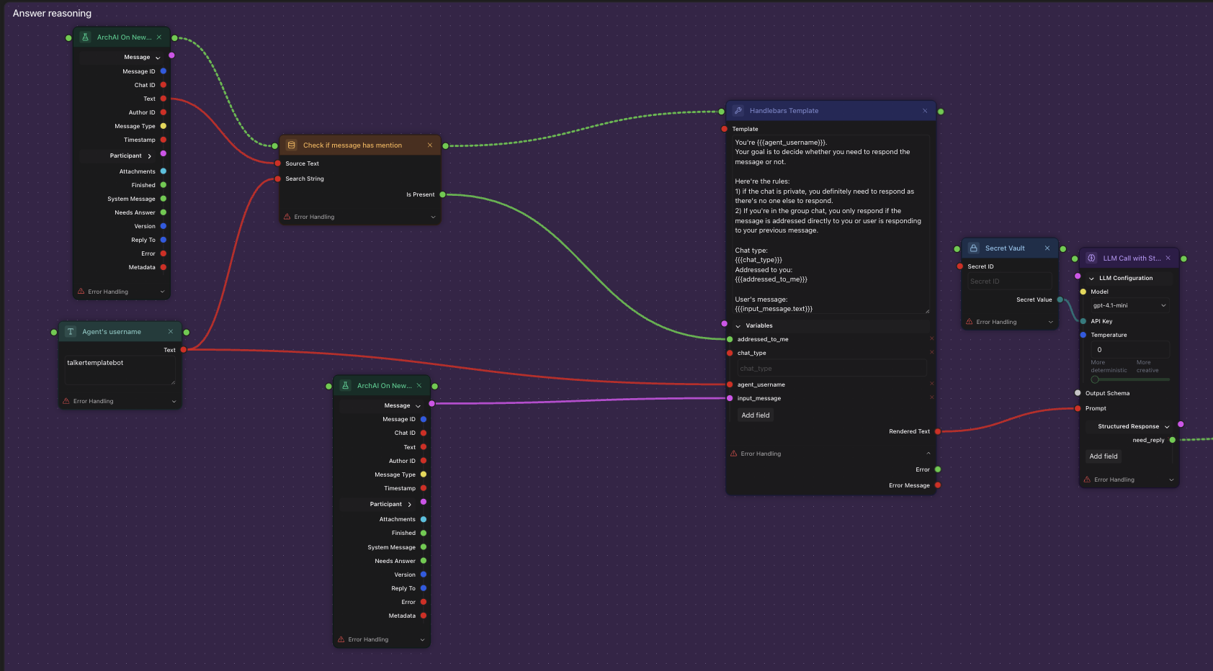Click the lock icon on Secret Vault node
This screenshot has width=1213, height=671.
[x=974, y=248]
